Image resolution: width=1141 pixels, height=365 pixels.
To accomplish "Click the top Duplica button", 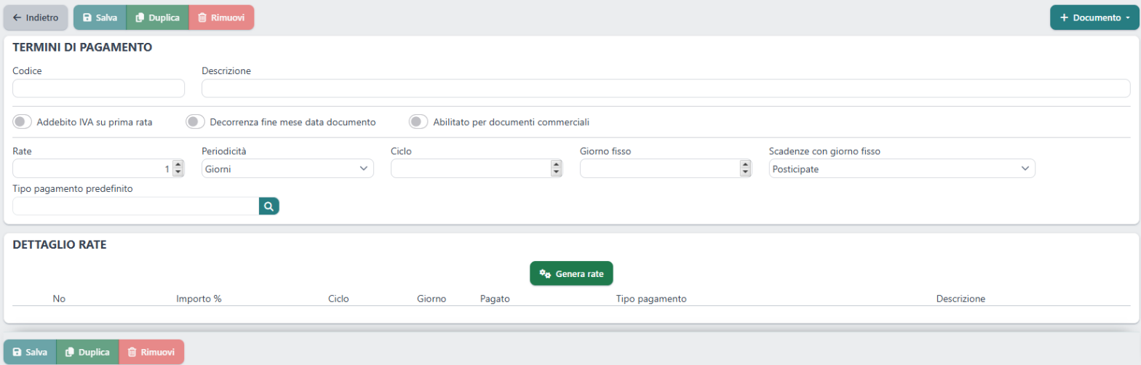I will pyautogui.click(x=158, y=17).
